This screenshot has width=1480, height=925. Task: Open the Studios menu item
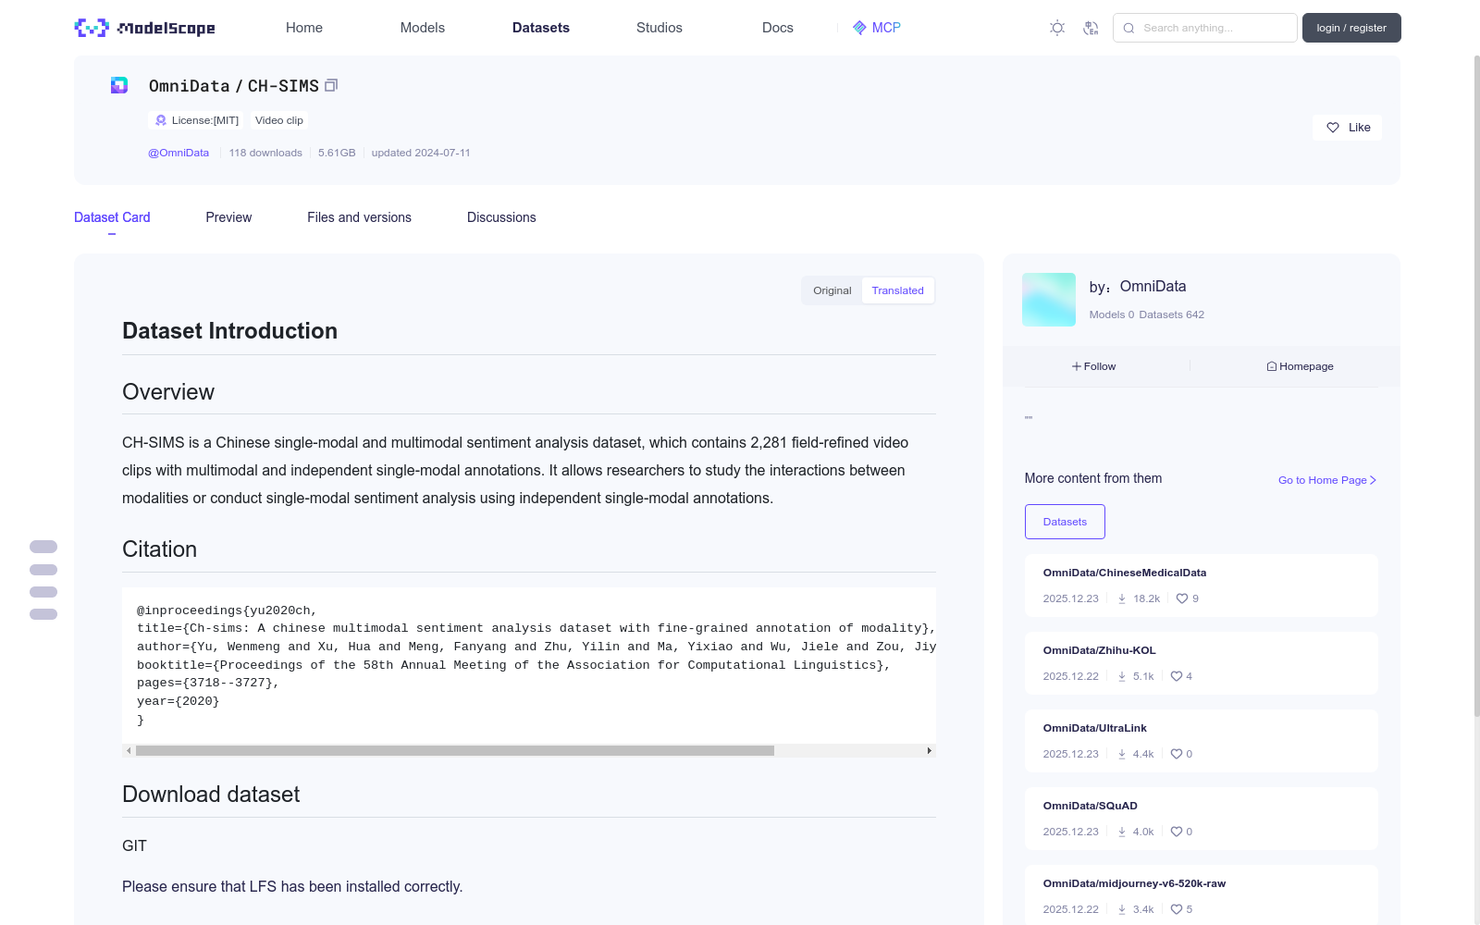[x=660, y=28]
